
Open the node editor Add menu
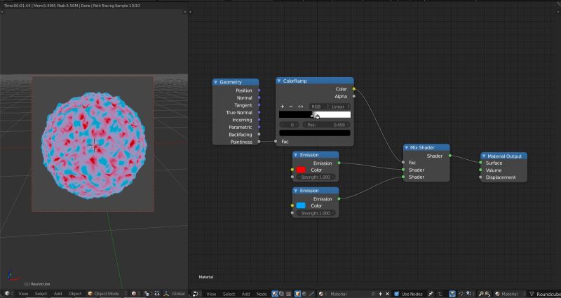coord(246,294)
